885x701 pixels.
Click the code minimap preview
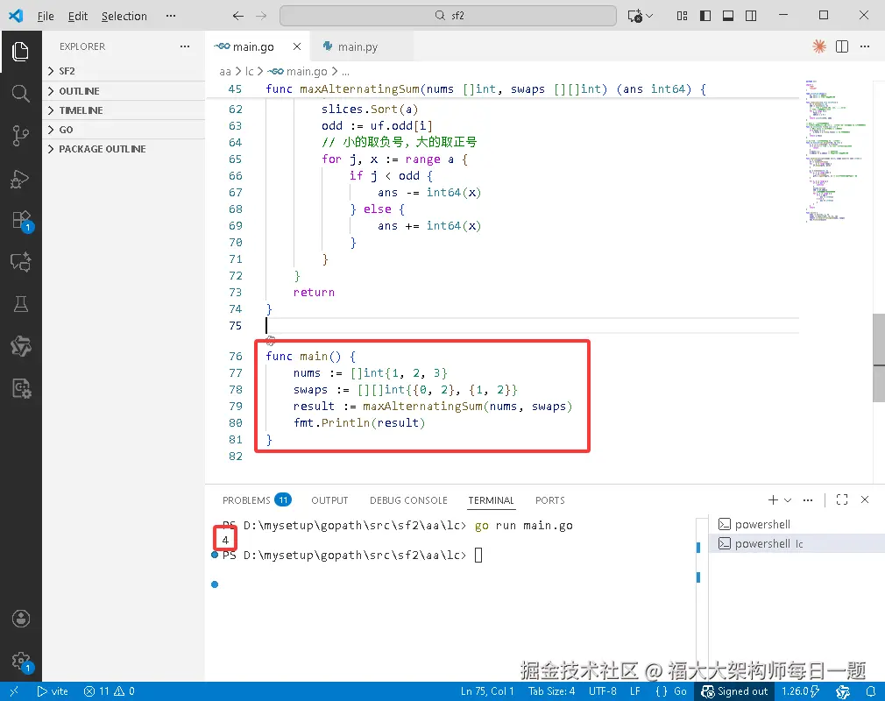pyautogui.click(x=835, y=152)
